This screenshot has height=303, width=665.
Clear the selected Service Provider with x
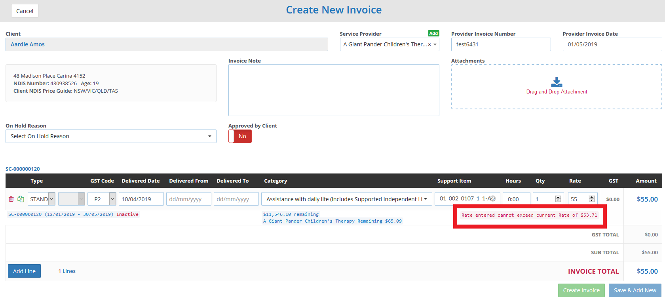click(429, 45)
